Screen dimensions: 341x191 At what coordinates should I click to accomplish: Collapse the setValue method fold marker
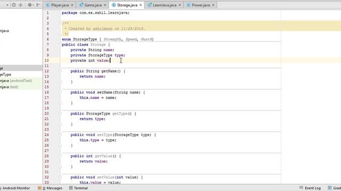coord(61,177)
